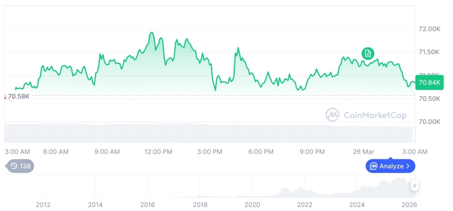The height and width of the screenshot is (211, 453).
Task: Click the 72.00K price axis label
Action: click(x=429, y=28)
